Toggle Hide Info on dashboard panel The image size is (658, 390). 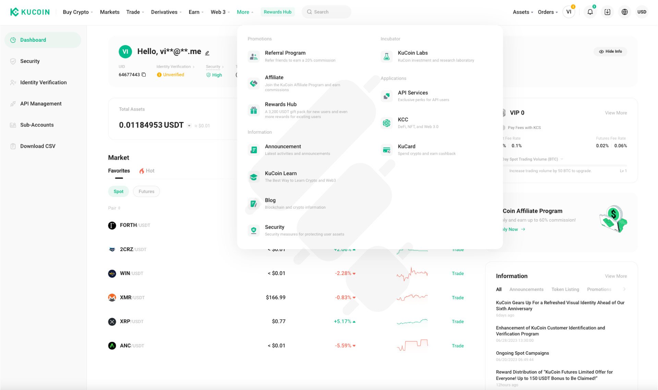coord(611,51)
